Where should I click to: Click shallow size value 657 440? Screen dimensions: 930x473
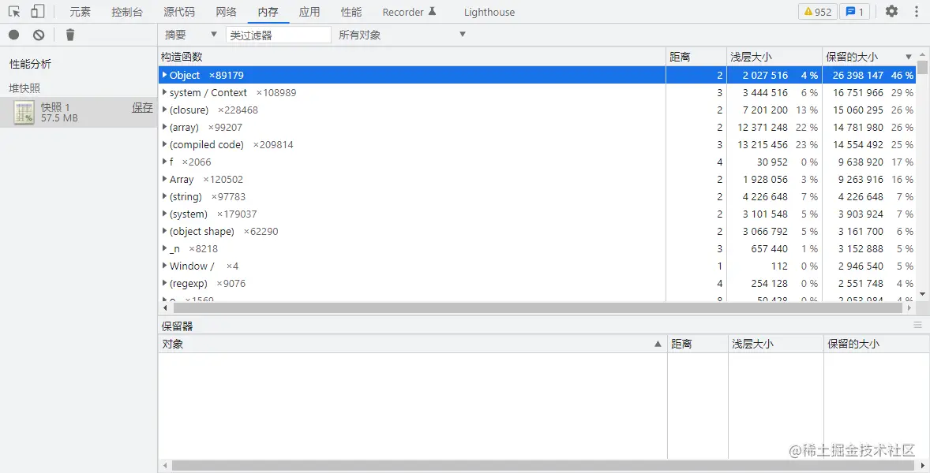pyautogui.click(x=769, y=248)
